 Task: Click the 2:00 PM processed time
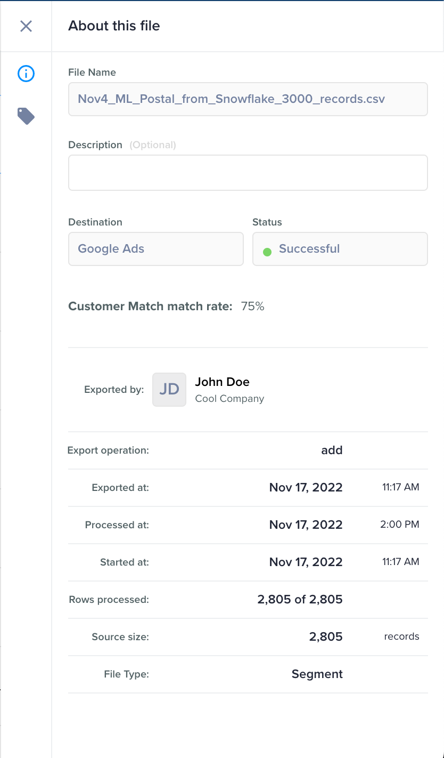(x=399, y=525)
